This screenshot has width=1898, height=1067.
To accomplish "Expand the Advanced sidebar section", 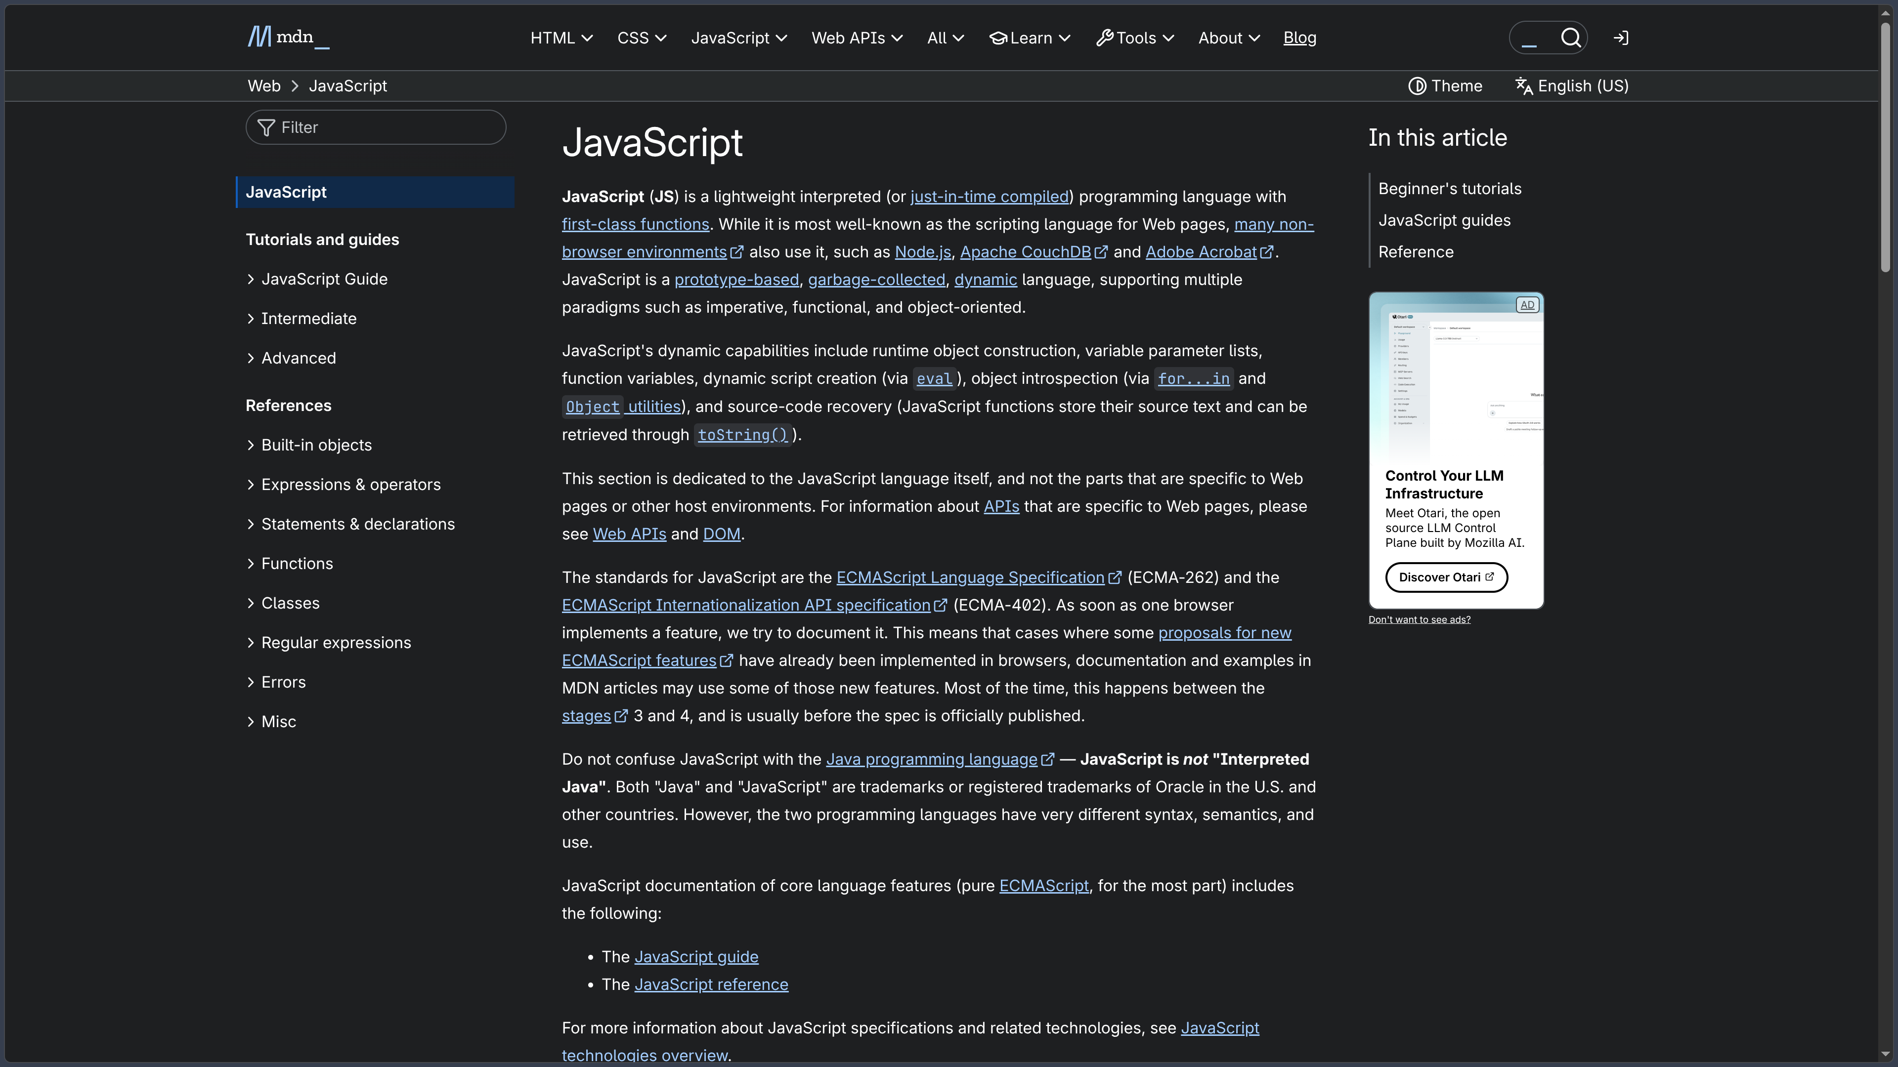I will coord(291,359).
